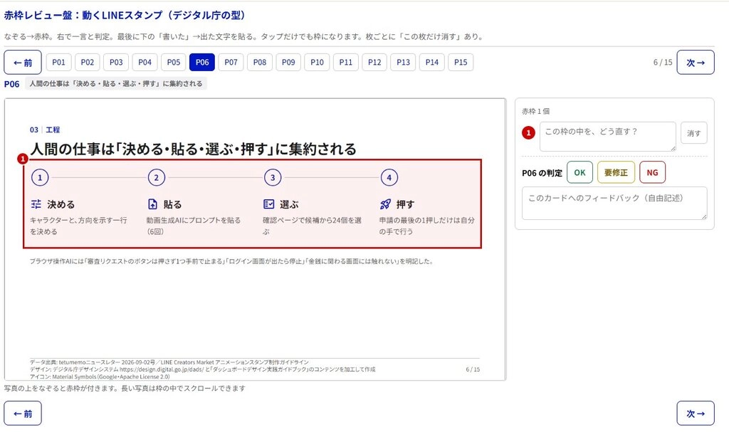Go to page tab P03
Image resolution: width=729 pixels, height=432 pixels.
coord(116,63)
